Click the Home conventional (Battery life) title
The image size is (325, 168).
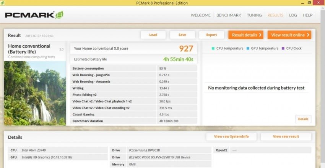pos(29,49)
